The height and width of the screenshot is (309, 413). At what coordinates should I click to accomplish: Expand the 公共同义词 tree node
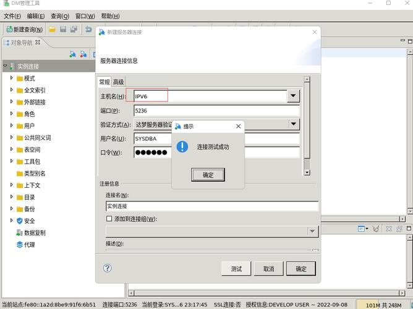[11, 137]
